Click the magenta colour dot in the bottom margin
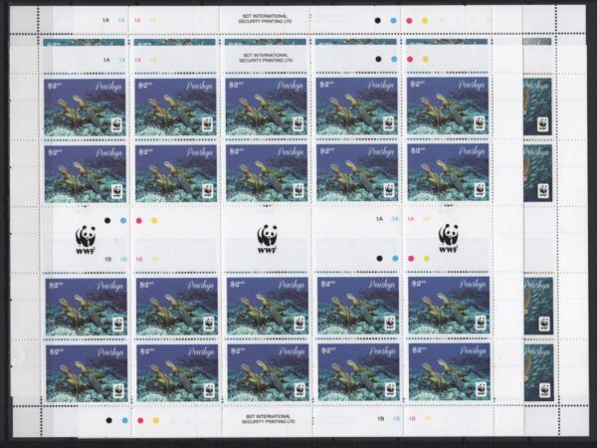This screenshot has width=597, height=448. [x=140, y=420]
